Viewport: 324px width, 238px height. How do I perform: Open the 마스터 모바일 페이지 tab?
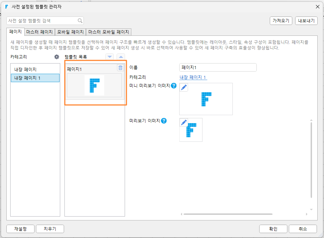[109, 32]
